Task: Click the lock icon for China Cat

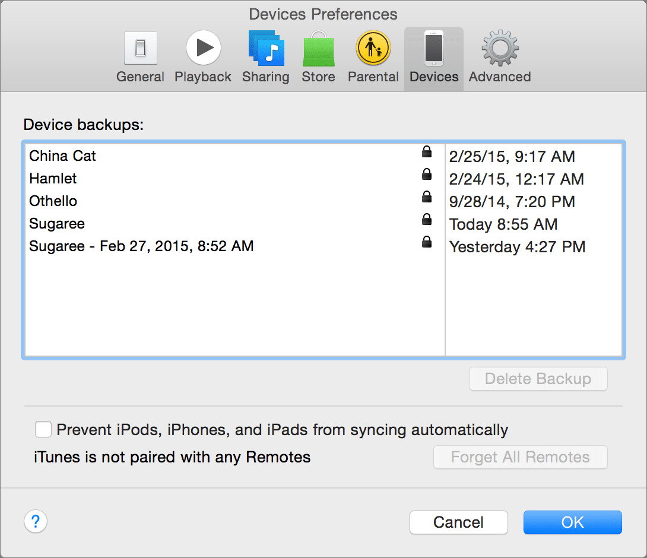Action: [427, 152]
